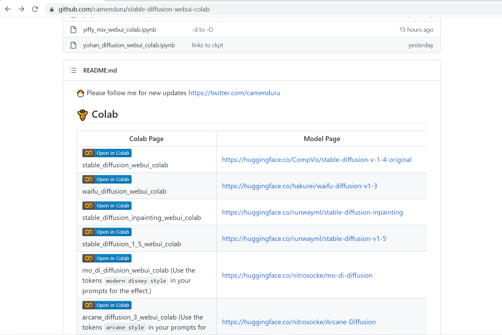Open the file icon of yiffy_mix_webui_colab.ipynb
Viewport: 502px width, 335px height.
coord(73,30)
